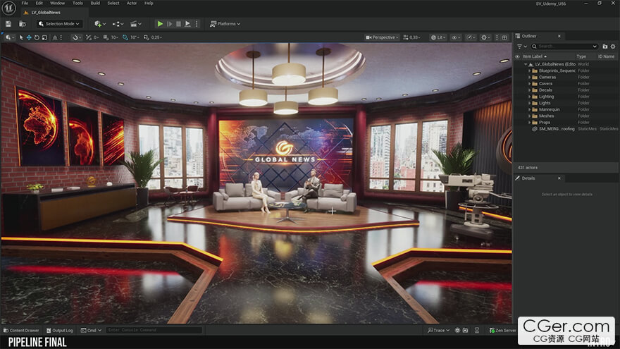Open the Quickly Add to project menu

(x=99, y=24)
